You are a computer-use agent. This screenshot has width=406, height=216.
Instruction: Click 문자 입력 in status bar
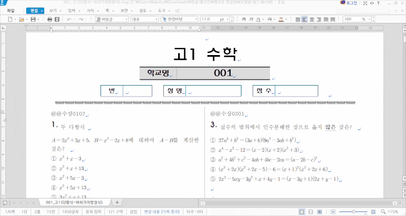point(93,212)
